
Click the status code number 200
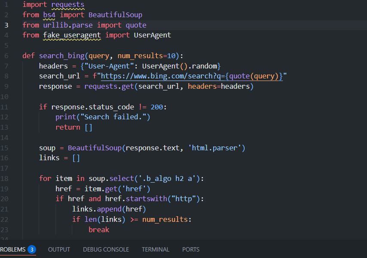pos(156,107)
